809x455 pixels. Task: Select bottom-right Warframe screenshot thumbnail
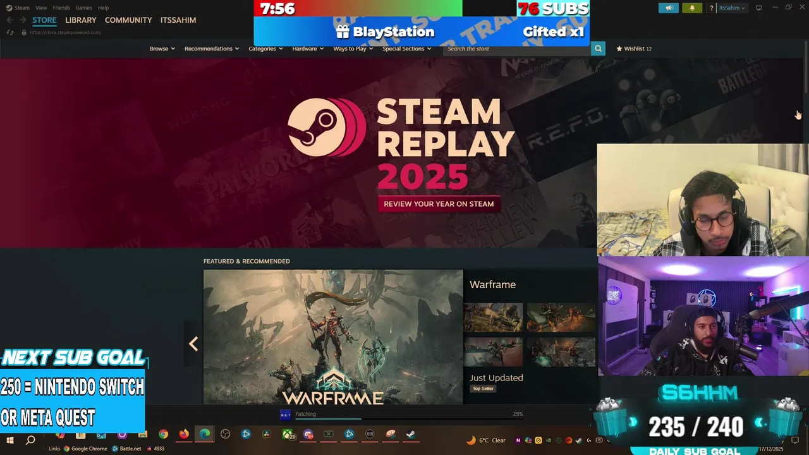(561, 352)
